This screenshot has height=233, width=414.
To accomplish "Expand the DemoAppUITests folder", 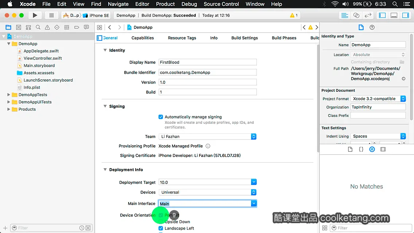I will (x=8, y=102).
